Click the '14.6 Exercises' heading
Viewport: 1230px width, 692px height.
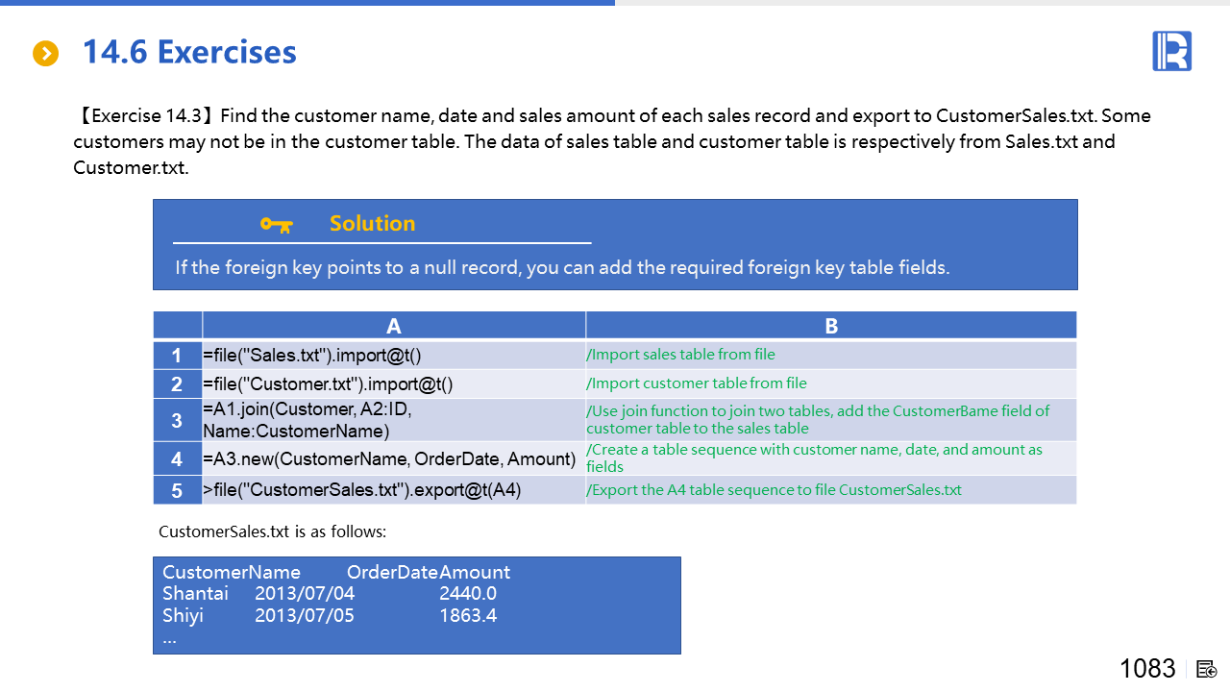[x=189, y=52]
